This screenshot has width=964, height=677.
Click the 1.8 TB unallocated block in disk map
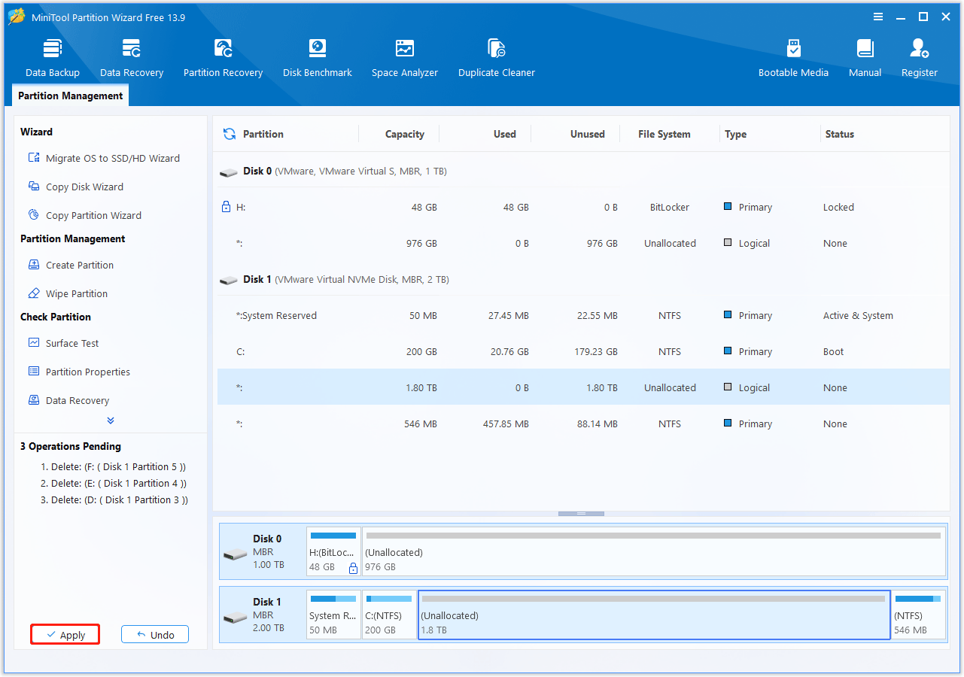point(654,615)
